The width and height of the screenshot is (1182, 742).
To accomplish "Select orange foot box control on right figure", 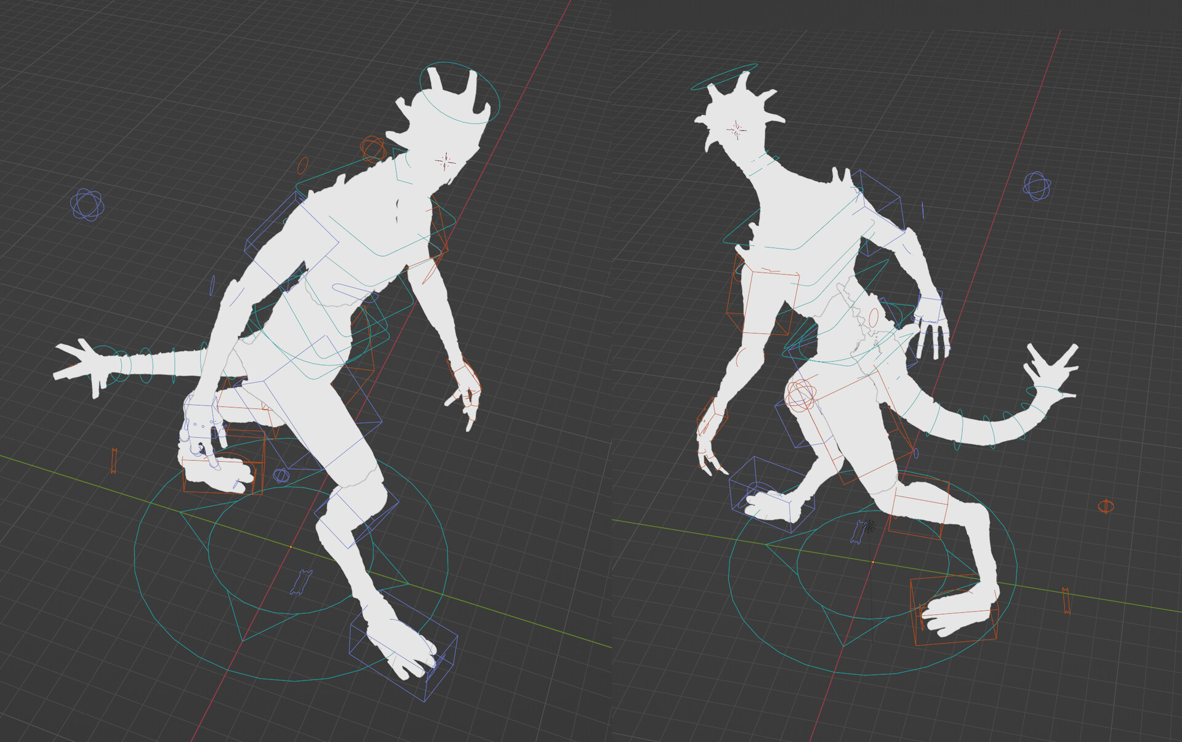I will [x=954, y=609].
